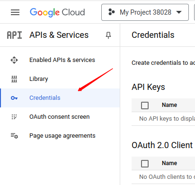The image size is (195, 185).
Task: Sort API Keys table by Name
Action: click(169, 105)
